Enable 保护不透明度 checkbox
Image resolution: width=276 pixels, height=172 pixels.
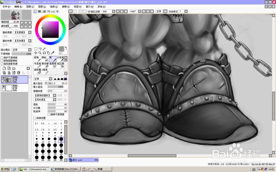2,58
